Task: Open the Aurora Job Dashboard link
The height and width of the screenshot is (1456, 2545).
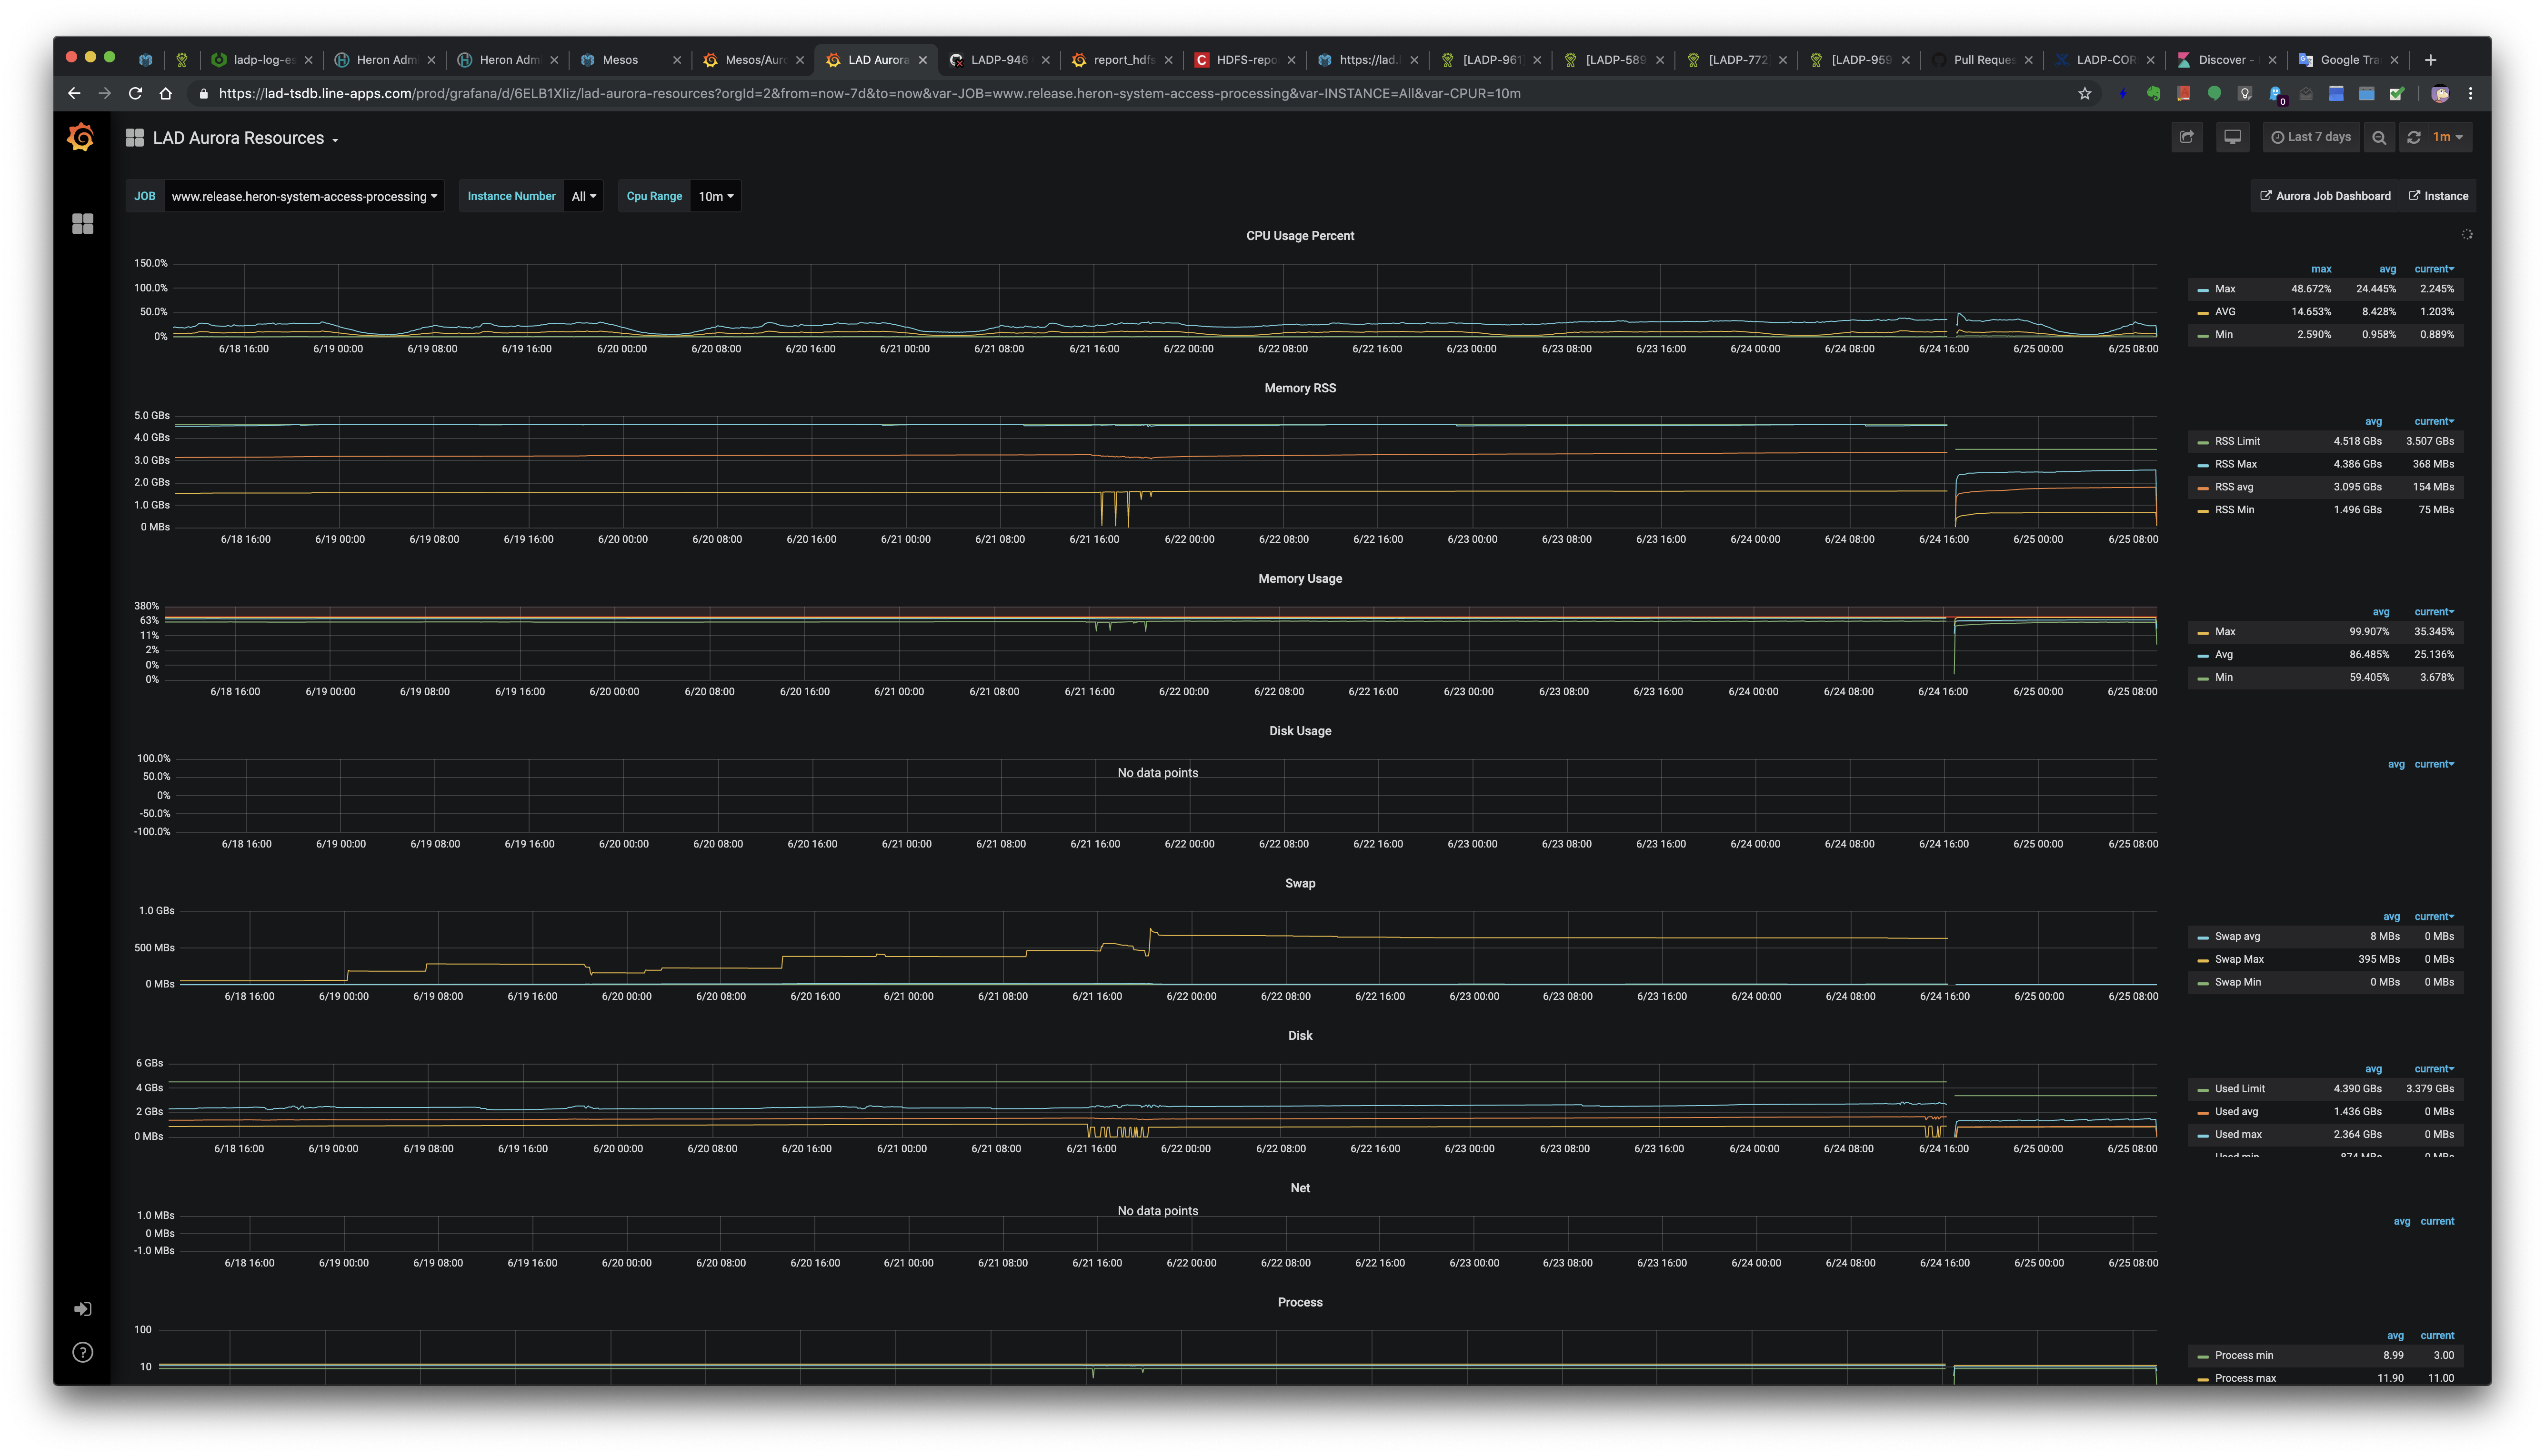Action: pos(2325,196)
